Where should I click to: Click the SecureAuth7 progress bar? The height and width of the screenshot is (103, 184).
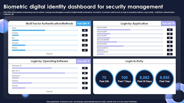point(130,38)
